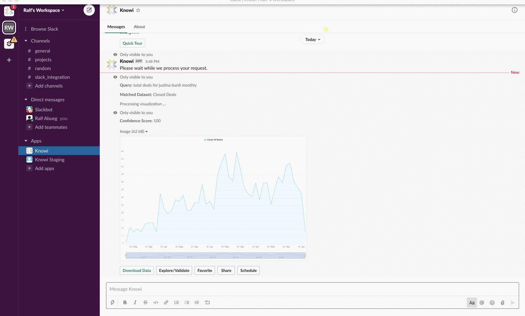Open the Today date dropdown

click(313, 40)
